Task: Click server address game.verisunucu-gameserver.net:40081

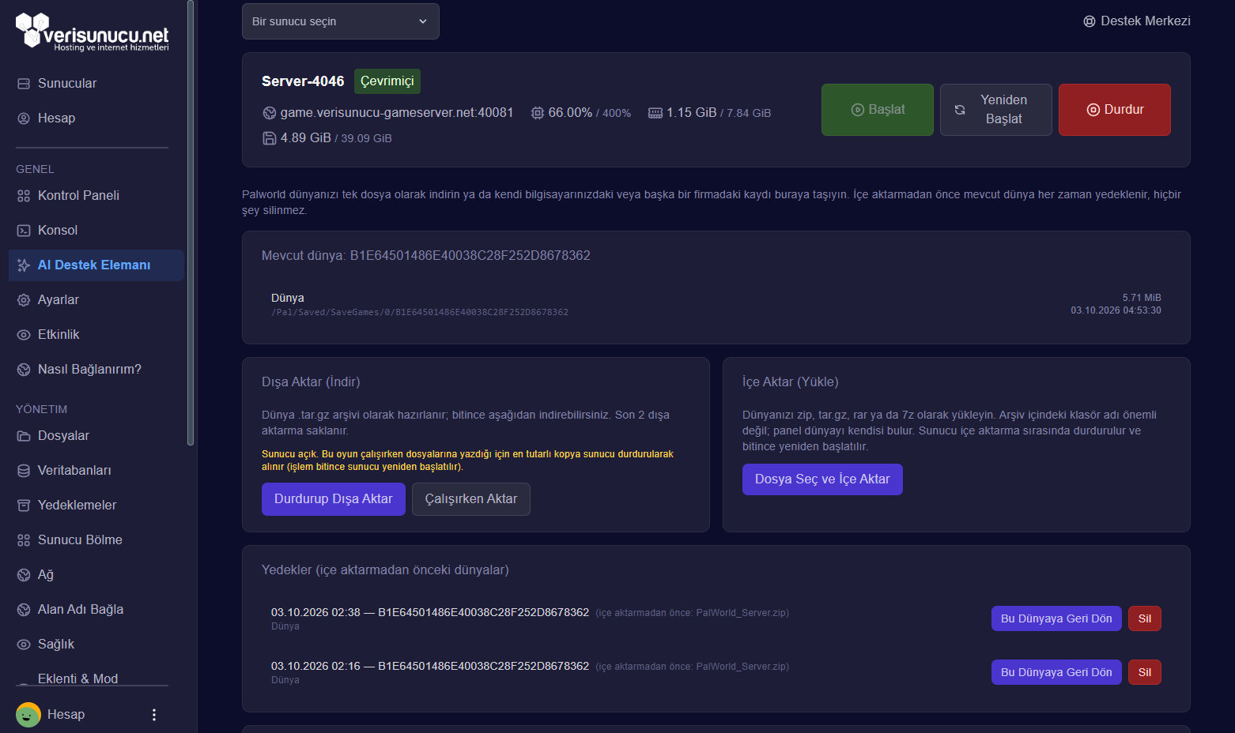Action: 397,113
